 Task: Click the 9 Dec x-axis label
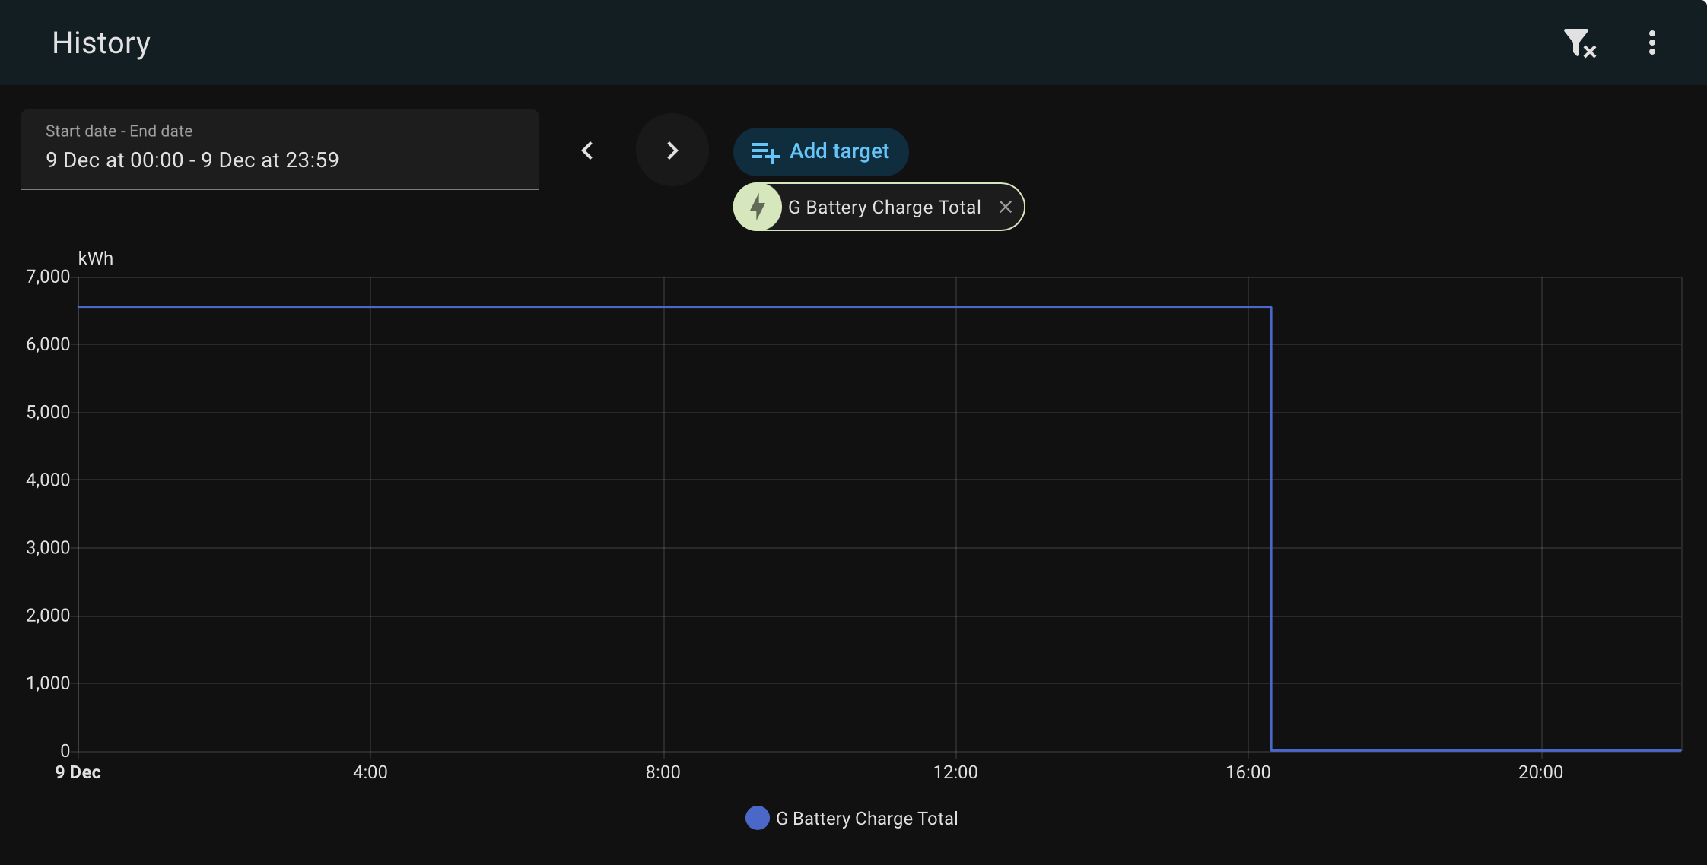78,772
